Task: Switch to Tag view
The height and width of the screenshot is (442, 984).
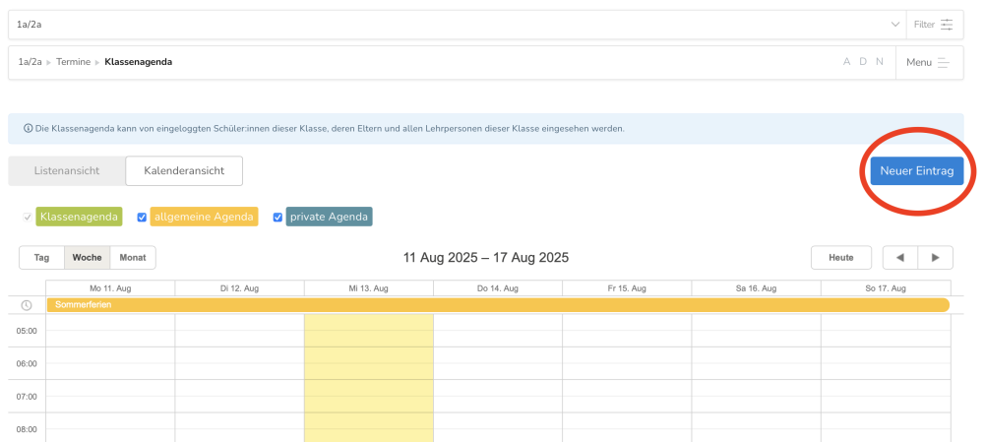Action: click(42, 258)
